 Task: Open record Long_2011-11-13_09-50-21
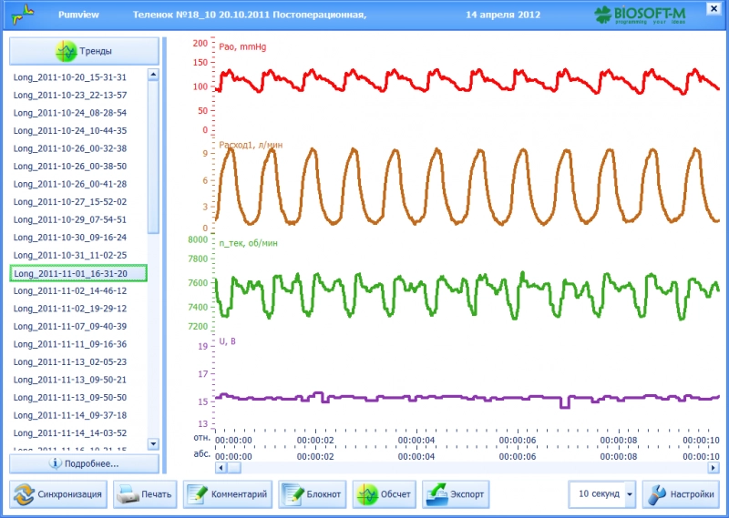pos(70,380)
